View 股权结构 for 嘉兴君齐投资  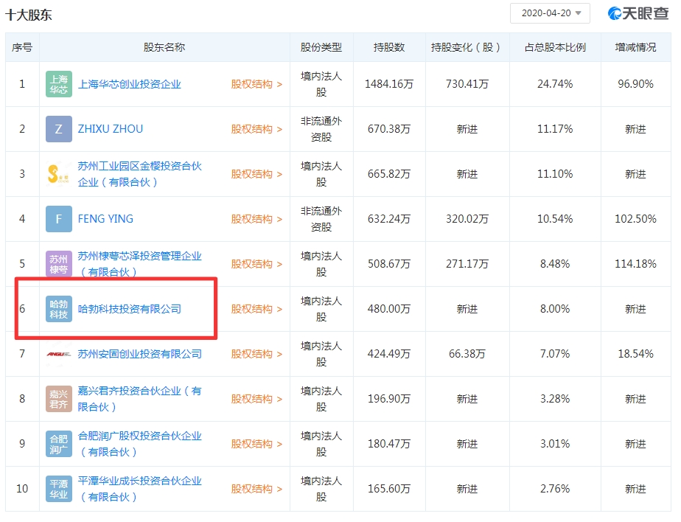tap(256, 399)
